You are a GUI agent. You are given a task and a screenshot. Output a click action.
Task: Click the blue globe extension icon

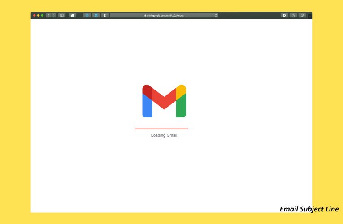(87, 15)
